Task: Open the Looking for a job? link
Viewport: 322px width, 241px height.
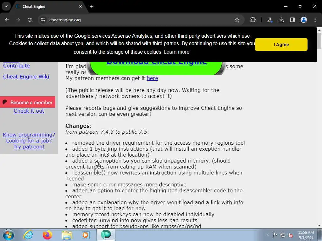Action: click(29, 141)
